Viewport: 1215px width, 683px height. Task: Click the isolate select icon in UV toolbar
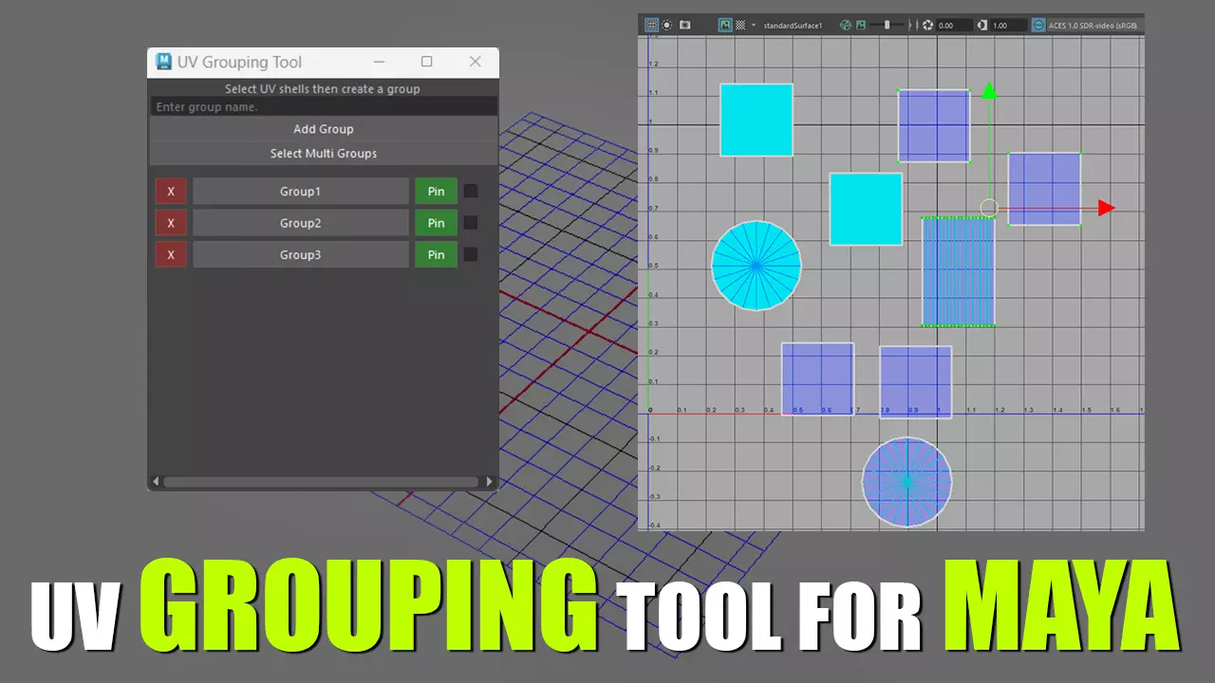tap(666, 26)
